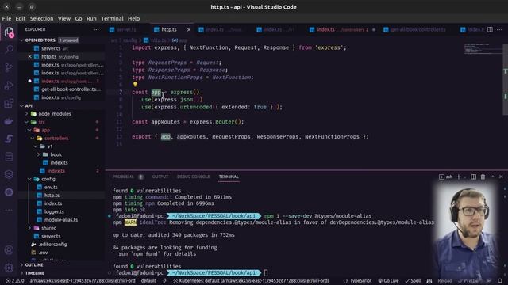Open notifications bell in status bar

[x=500, y=281]
